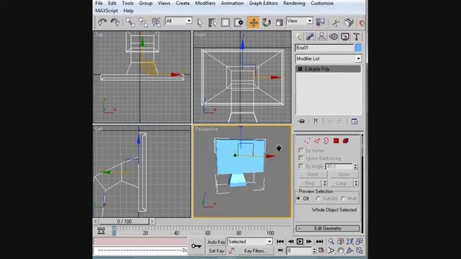Activate the Select and Rotate tool
This screenshot has width=461, height=259.
(267, 22)
